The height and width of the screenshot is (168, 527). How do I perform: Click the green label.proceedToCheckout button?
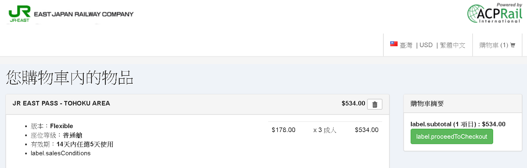pos(452,136)
